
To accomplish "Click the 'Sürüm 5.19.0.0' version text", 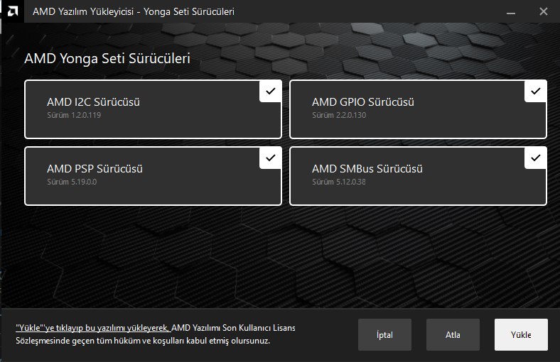I will click(72, 182).
